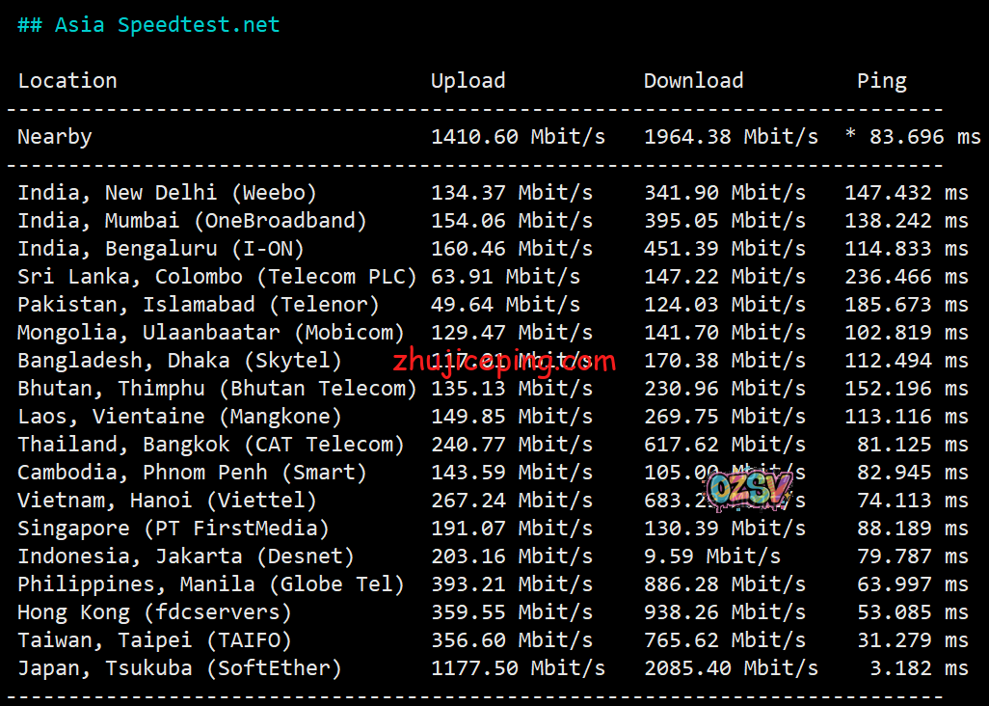The height and width of the screenshot is (706, 989).
Task: Click the Location column header
Action: 67,81
